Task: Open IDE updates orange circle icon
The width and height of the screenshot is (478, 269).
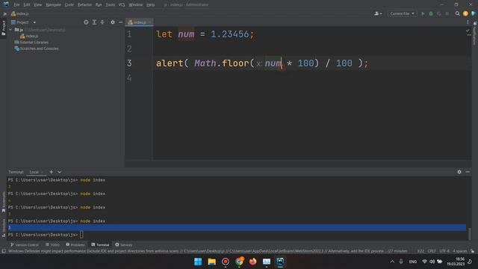Action: pos(465,13)
